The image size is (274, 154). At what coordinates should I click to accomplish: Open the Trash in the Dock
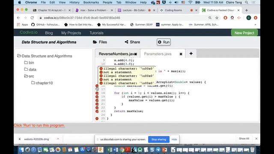coord(252,150)
